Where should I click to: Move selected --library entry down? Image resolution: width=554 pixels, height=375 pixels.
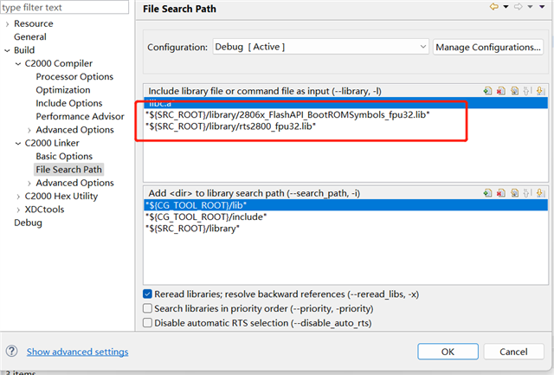point(540,90)
